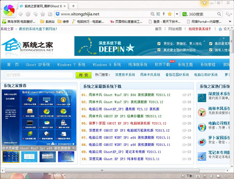Open a new tab with plus button

click(73, 6)
